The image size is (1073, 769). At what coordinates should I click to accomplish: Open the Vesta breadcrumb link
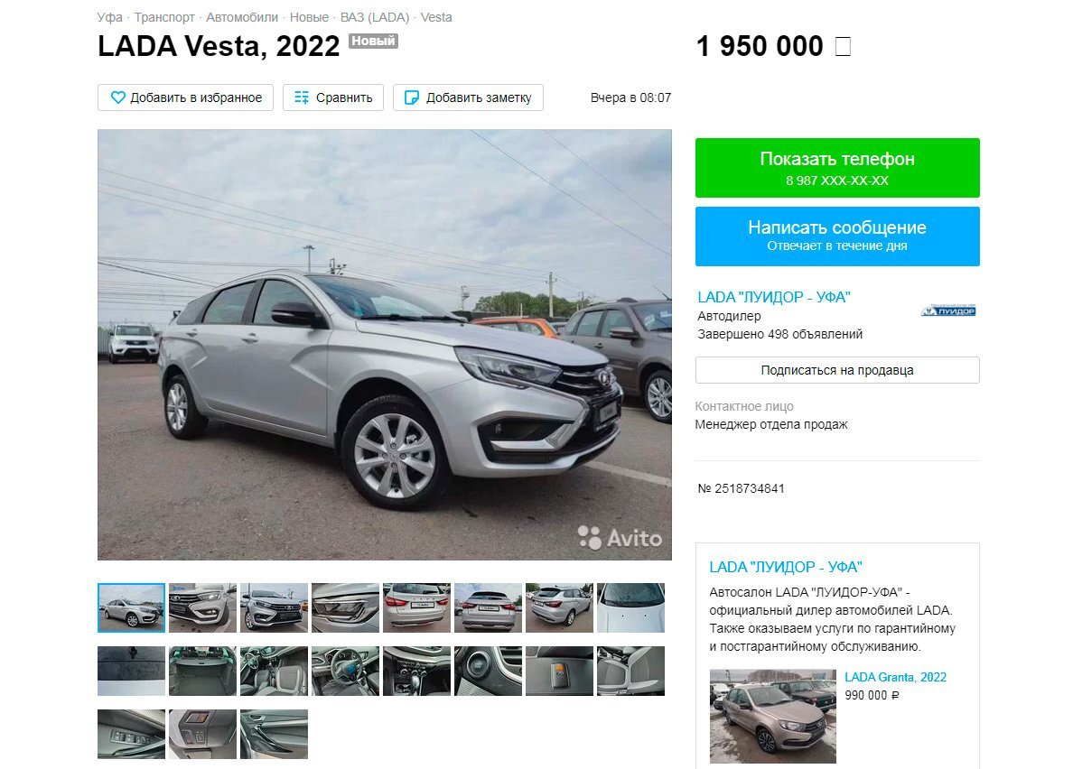436,17
